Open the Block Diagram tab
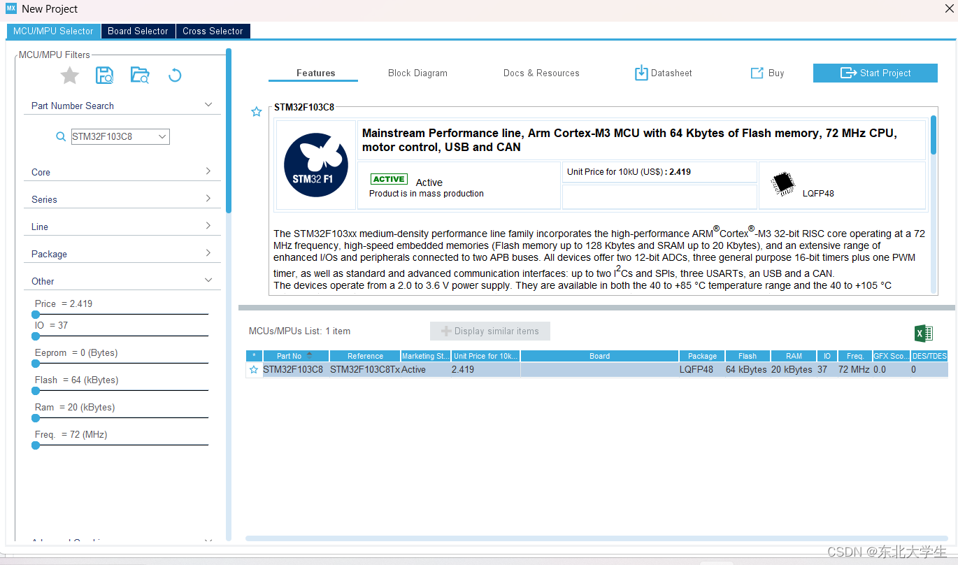This screenshot has width=958, height=565. pyautogui.click(x=417, y=73)
